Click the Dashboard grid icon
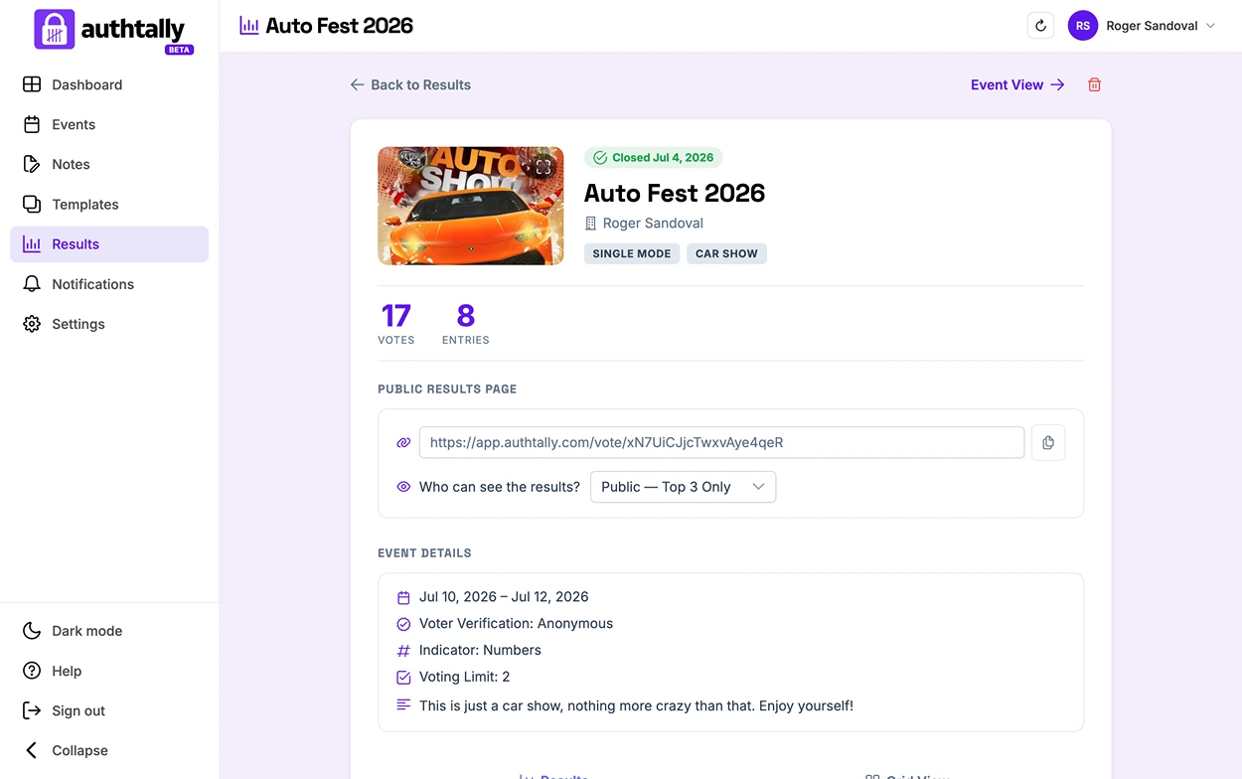The width and height of the screenshot is (1242, 779). [x=32, y=84]
